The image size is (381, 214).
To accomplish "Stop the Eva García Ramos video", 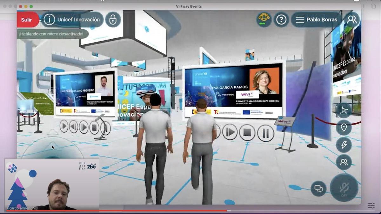I will click(247, 133).
